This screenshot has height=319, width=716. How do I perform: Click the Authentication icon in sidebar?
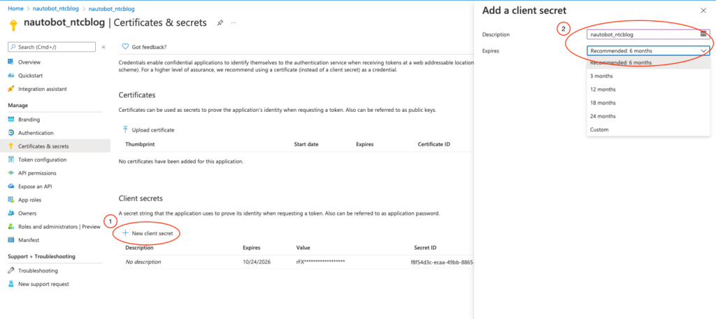pos(11,132)
